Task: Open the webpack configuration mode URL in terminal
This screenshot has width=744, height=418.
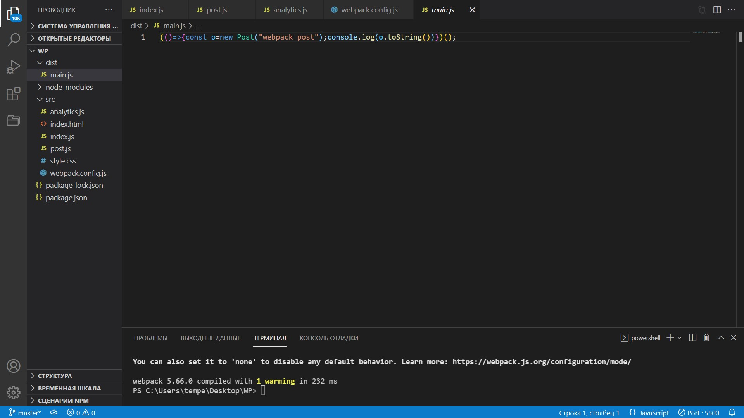Action: pyautogui.click(x=542, y=361)
